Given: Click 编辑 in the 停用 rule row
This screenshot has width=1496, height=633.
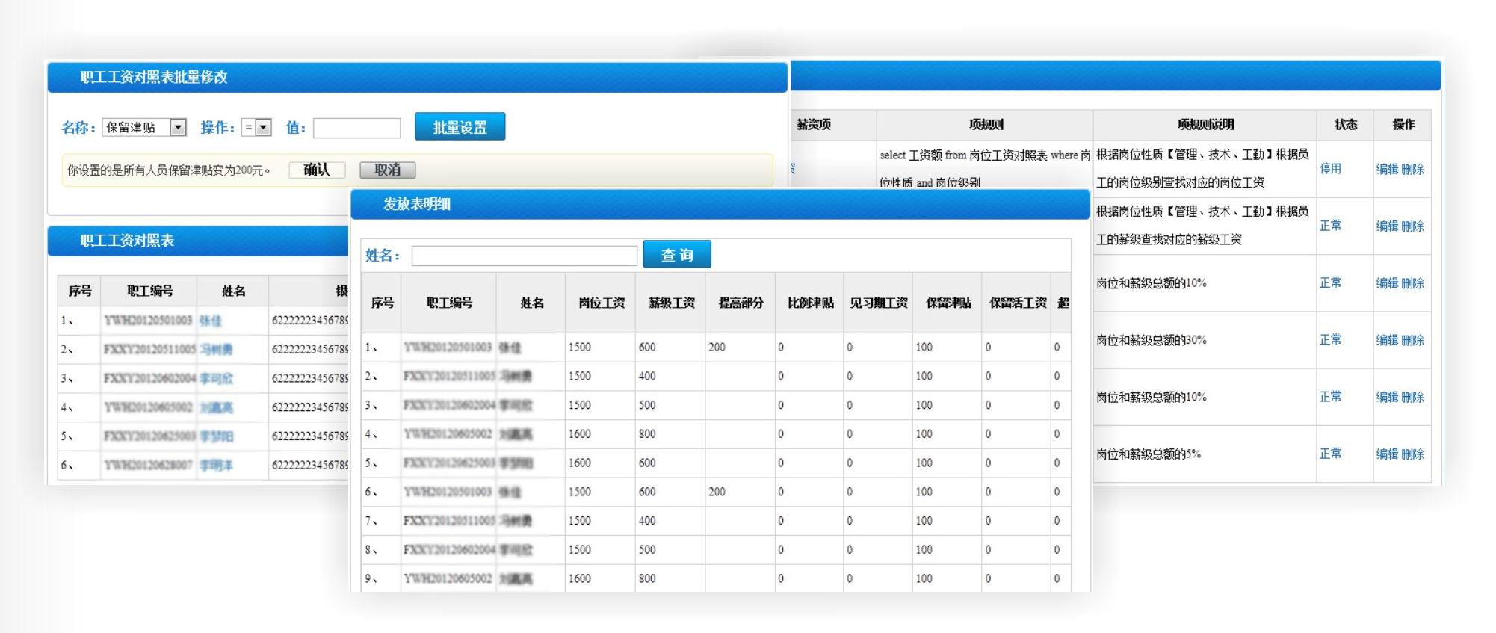Looking at the screenshot, I should pyautogui.click(x=1387, y=169).
